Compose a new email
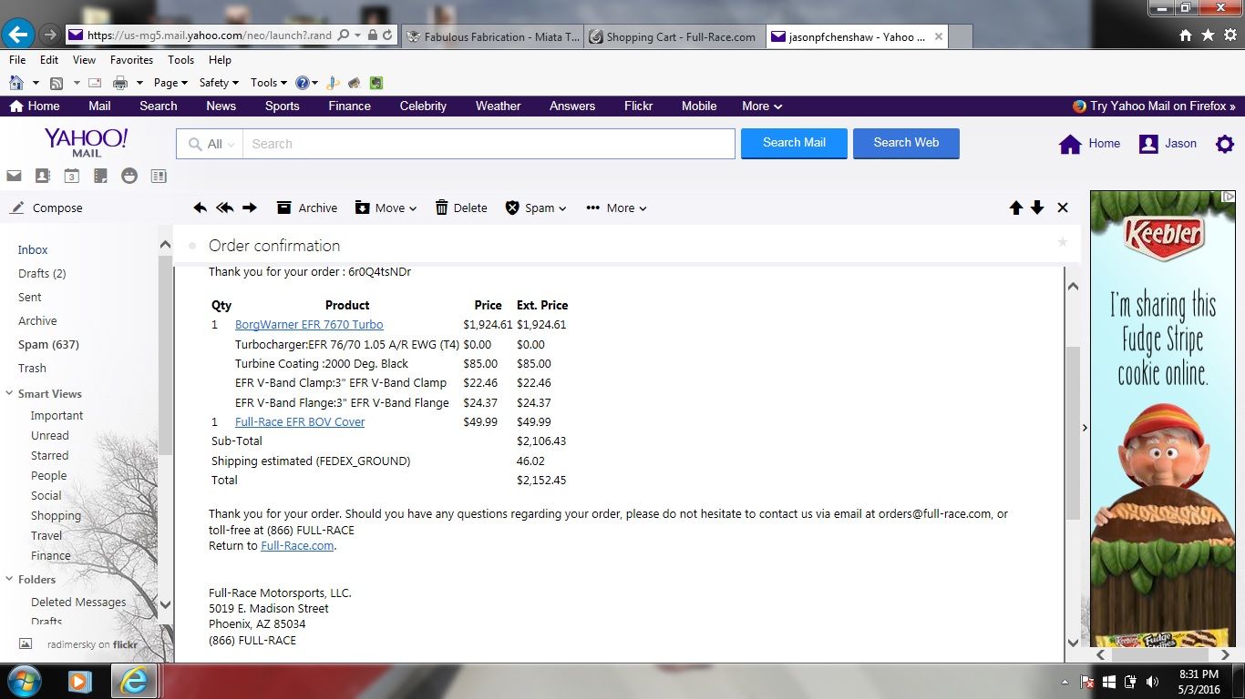The image size is (1245, 699). click(46, 208)
